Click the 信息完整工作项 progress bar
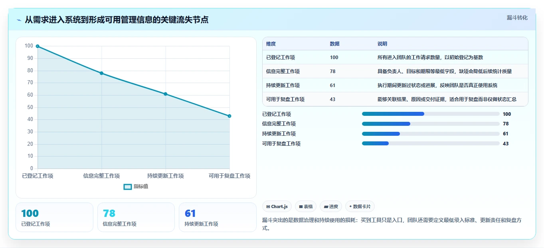This screenshot has height=248, width=544. click(431, 124)
